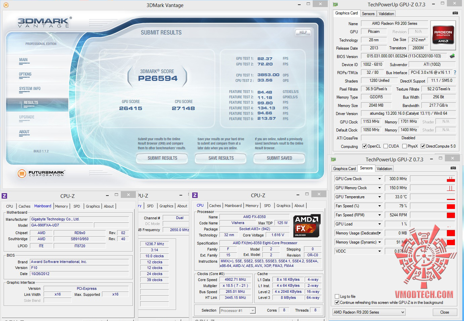Click the SUBMIT RESULTS button

point(162,158)
